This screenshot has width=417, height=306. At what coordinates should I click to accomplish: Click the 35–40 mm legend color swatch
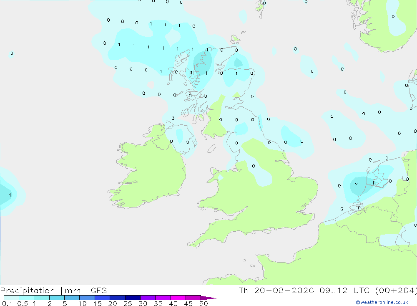[x=163, y=298]
